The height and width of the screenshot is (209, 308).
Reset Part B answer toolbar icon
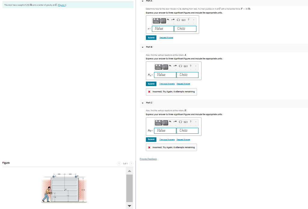[180, 66]
